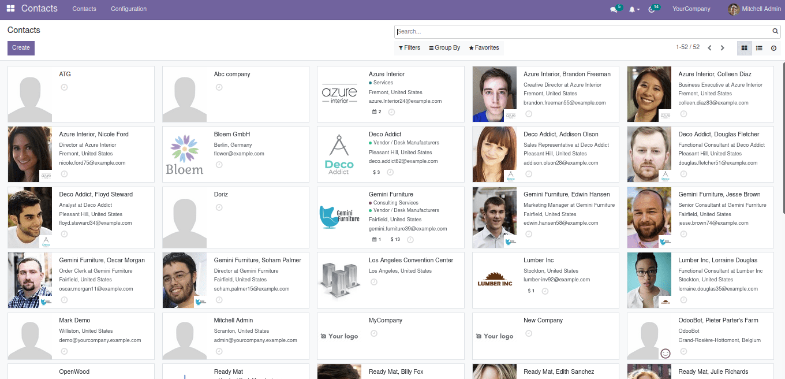The height and width of the screenshot is (379, 785).
Task: Open the conversations chat icon
Action: point(614,9)
